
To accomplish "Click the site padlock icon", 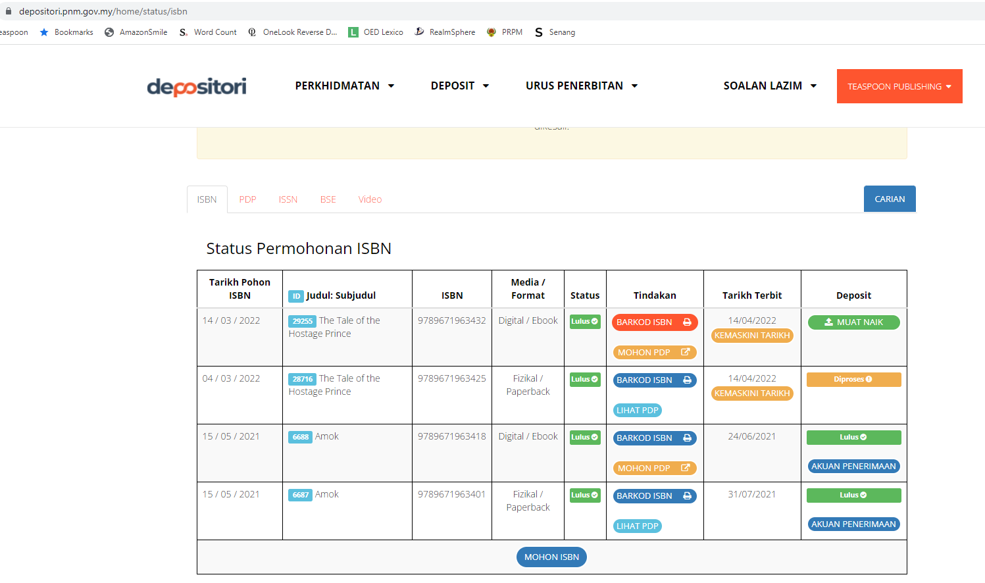I will pos(9,11).
